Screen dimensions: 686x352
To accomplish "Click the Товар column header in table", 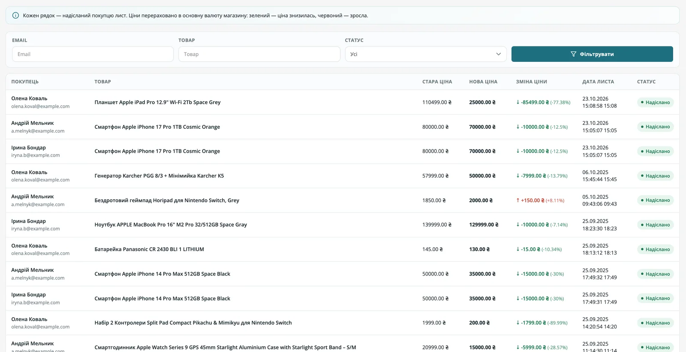I will point(103,82).
